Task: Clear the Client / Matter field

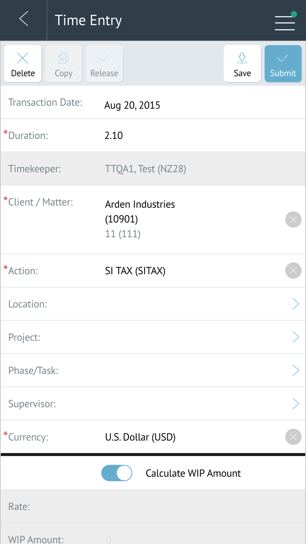Action: 293,219
